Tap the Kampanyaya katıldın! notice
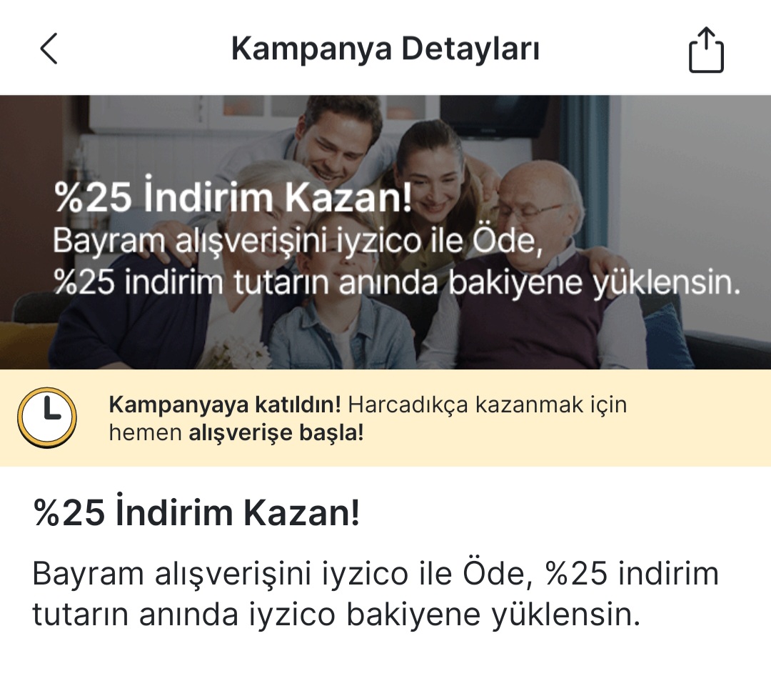Viewport: 771px width, 676px height. coord(225,404)
